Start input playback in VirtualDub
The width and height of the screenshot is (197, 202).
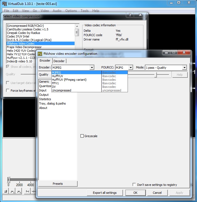tap(12, 191)
